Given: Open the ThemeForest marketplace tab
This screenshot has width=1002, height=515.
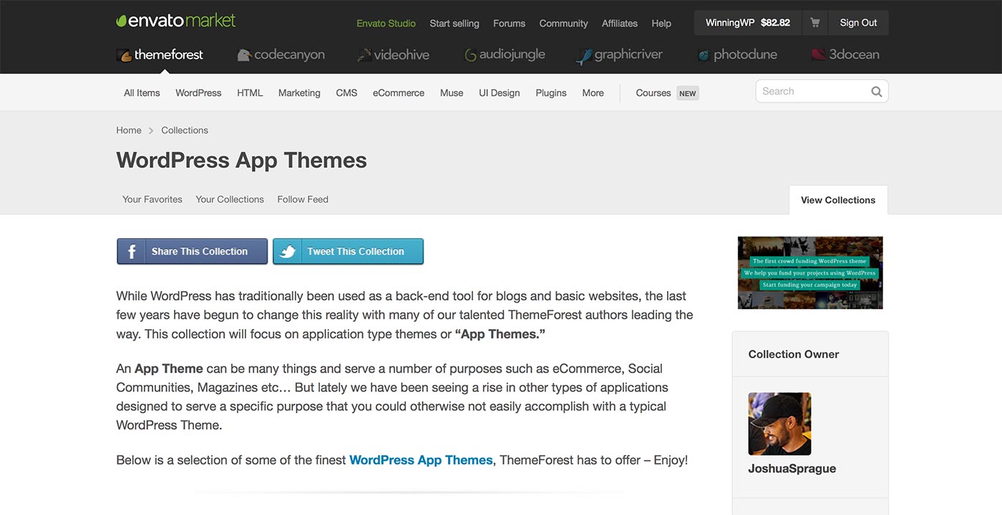Looking at the screenshot, I should click(160, 54).
